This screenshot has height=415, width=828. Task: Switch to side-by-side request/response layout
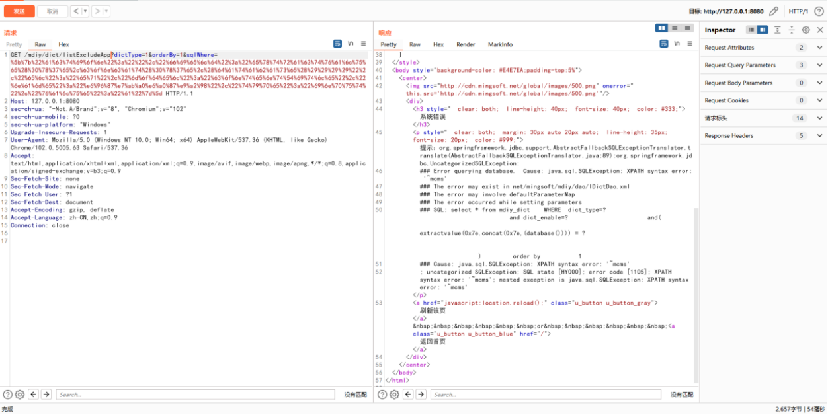(661, 28)
